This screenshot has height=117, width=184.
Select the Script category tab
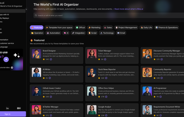[x=92, y=33]
